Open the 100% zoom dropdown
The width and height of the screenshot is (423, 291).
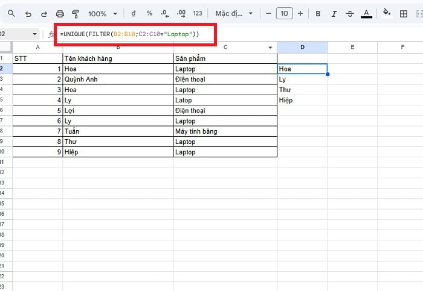tap(103, 13)
